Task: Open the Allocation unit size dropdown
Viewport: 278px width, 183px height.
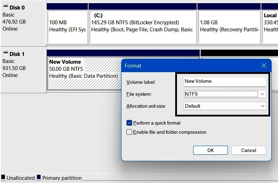Action: tap(225, 106)
